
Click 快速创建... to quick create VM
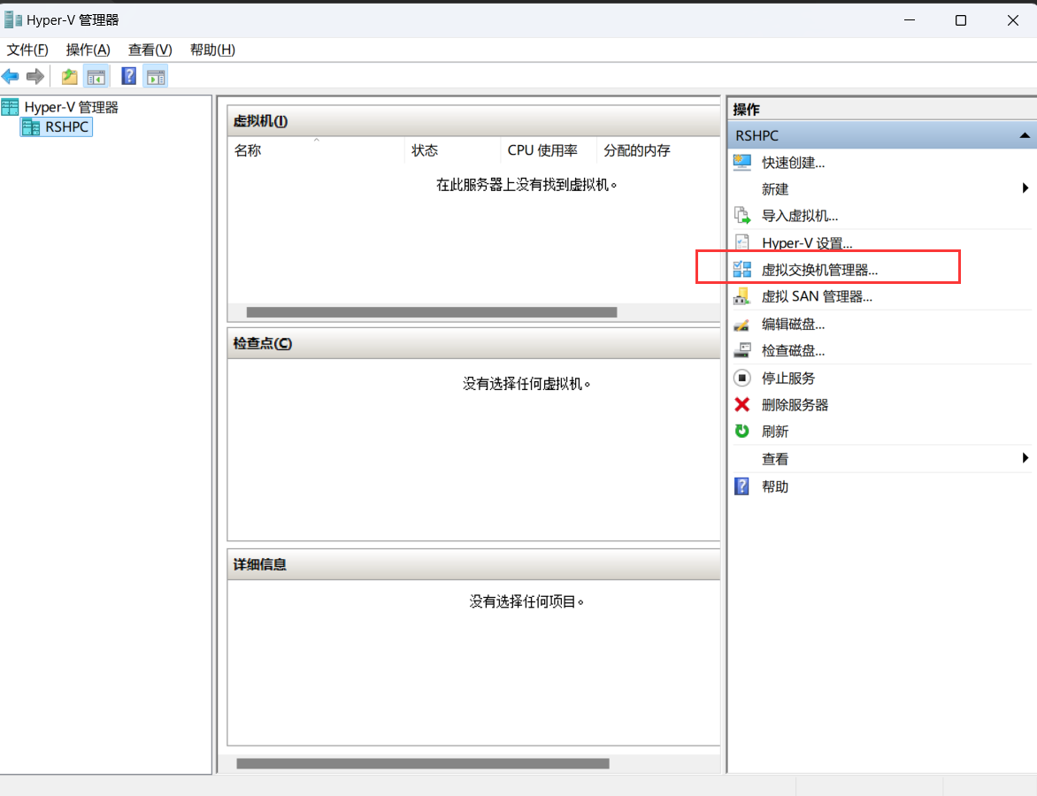pyautogui.click(x=793, y=163)
